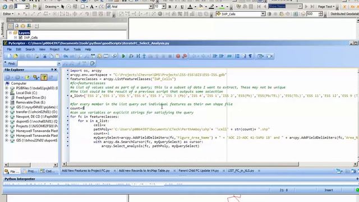Click the Italic button in ArcMap Drawing toolbar

[176, 7]
